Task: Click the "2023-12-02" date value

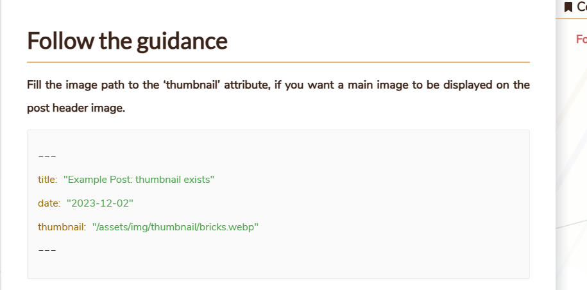Action: [x=99, y=203]
